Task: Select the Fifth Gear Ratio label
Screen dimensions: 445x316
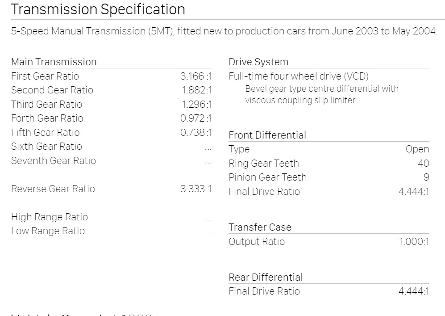Action: [x=45, y=132]
